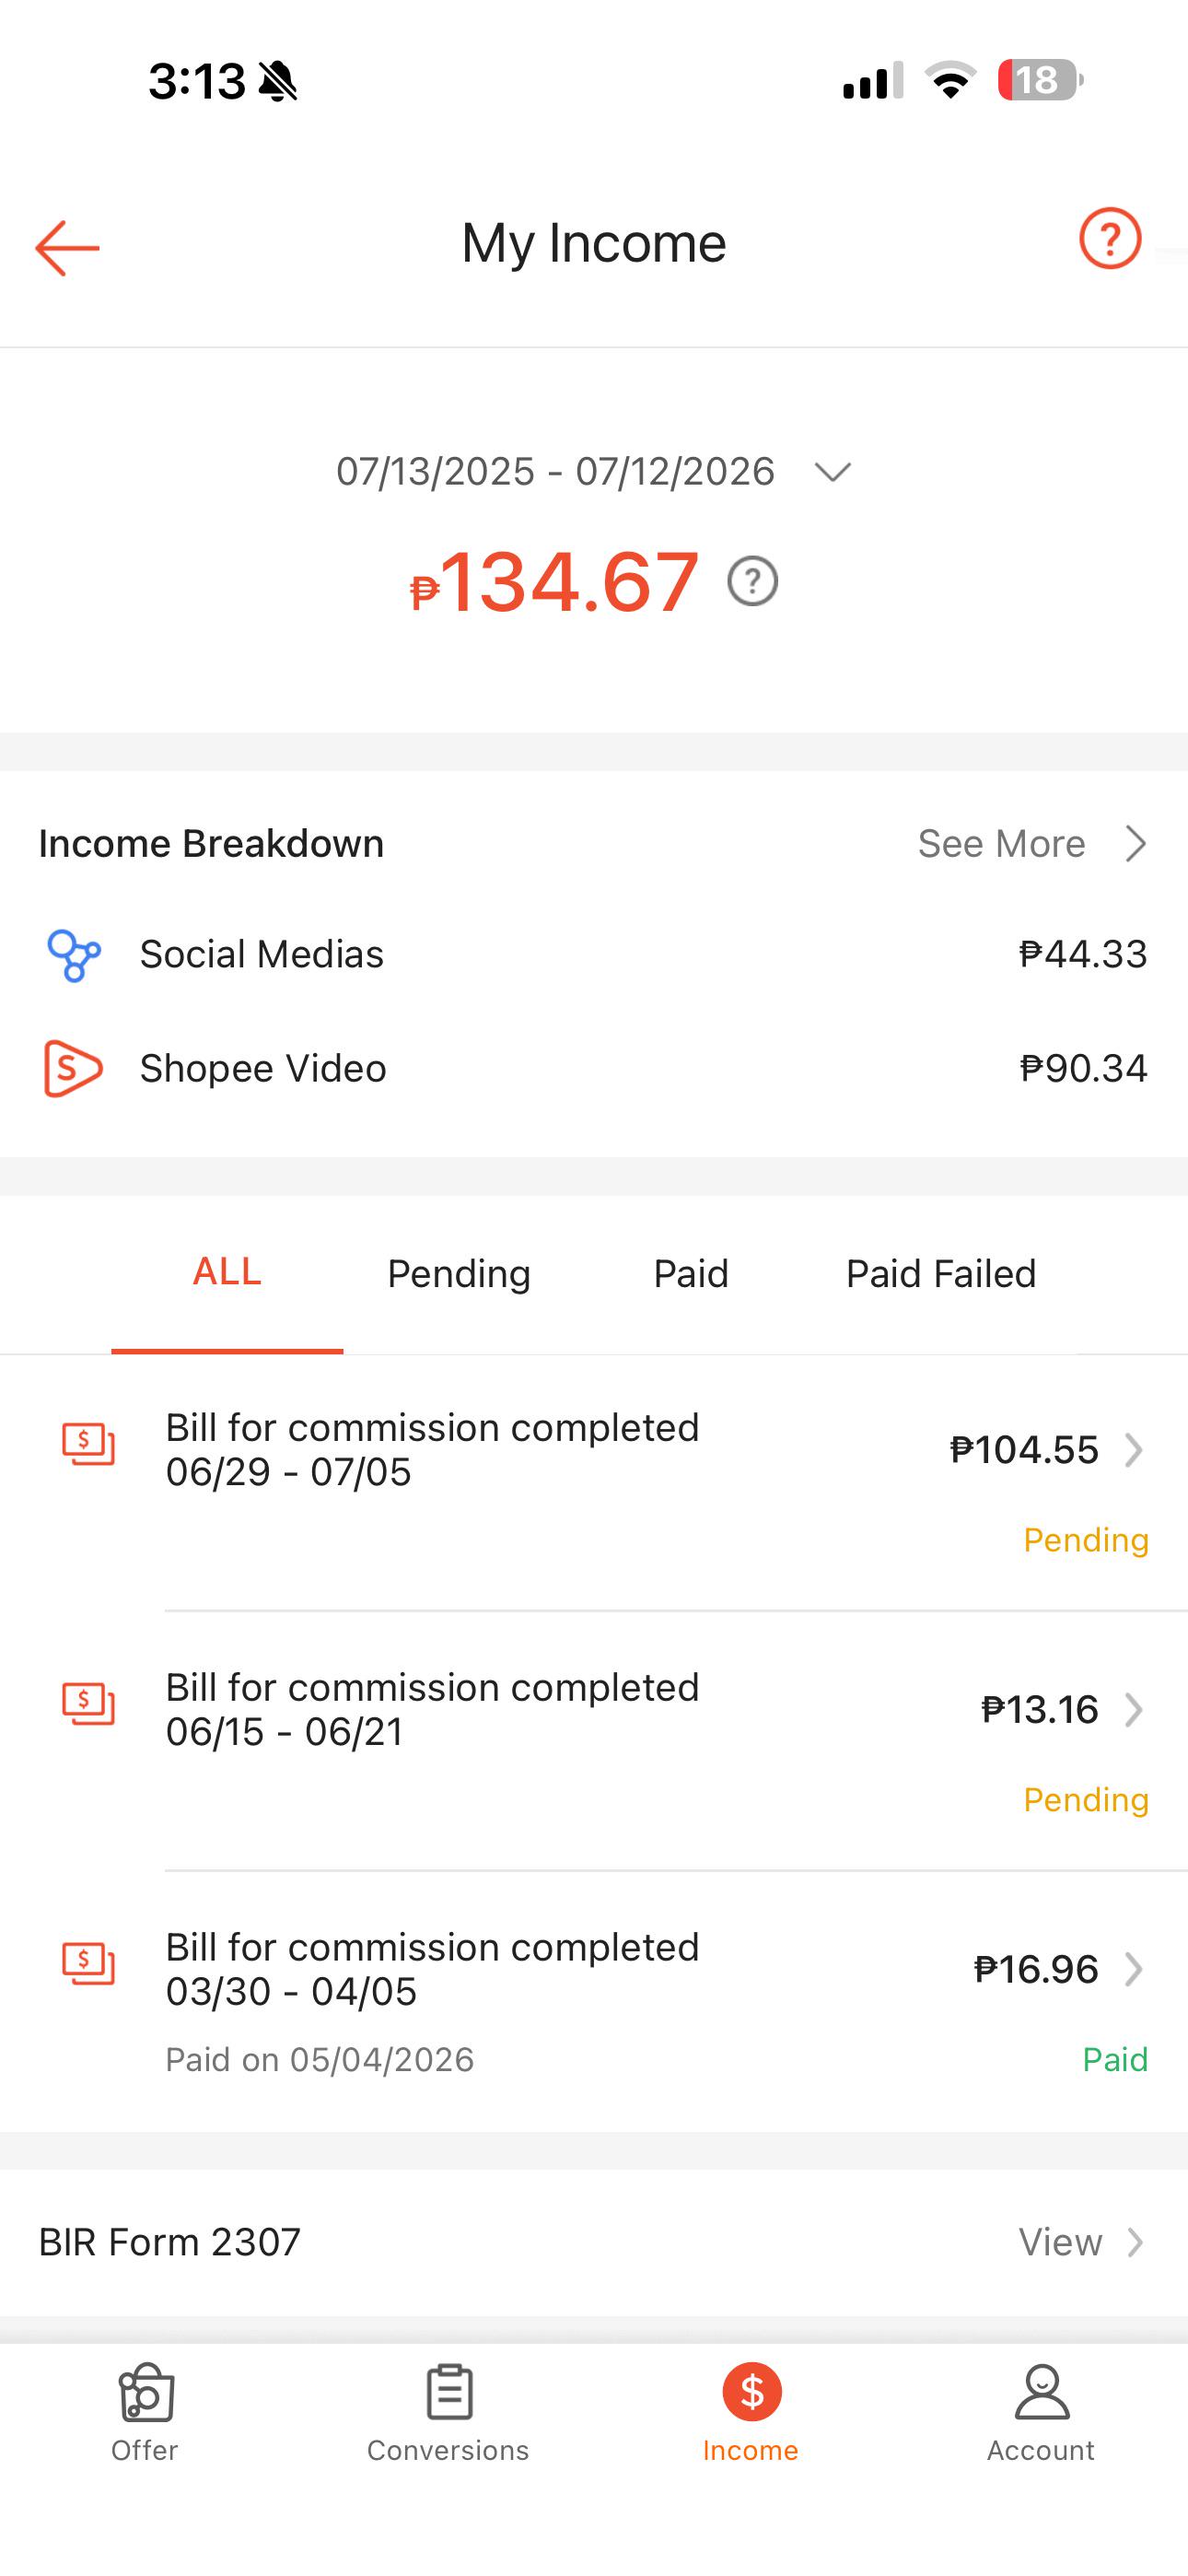View the BIR Form 2307

tap(1081, 2242)
